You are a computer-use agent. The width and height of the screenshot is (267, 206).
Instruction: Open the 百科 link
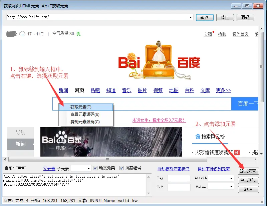click(x=190, y=90)
